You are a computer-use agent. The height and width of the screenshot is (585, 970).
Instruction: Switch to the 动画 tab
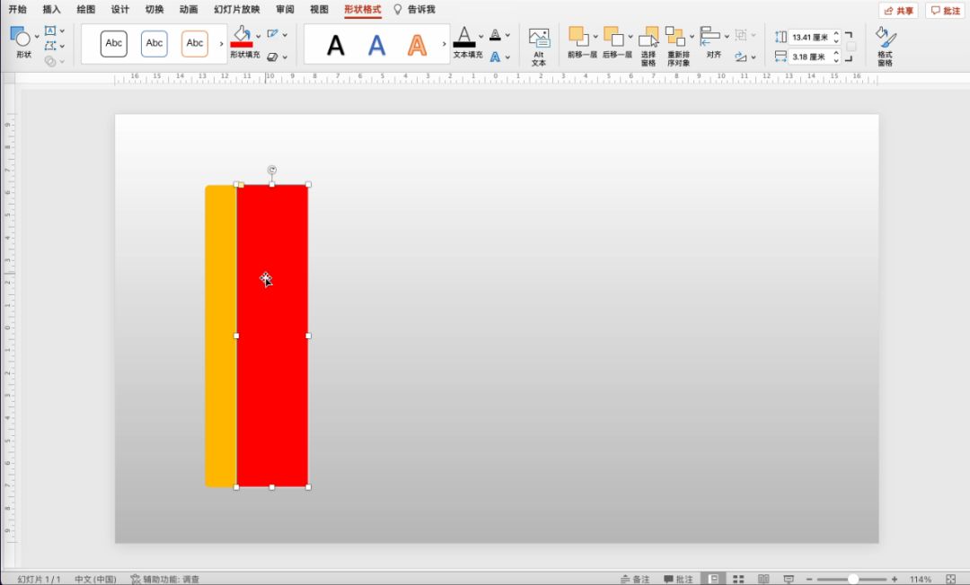[188, 9]
